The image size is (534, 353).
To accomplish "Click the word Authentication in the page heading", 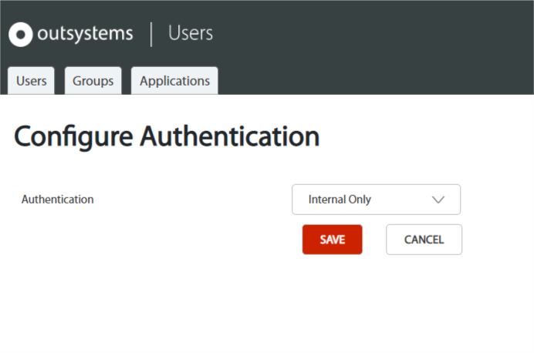I will pyautogui.click(x=230, y=136).
